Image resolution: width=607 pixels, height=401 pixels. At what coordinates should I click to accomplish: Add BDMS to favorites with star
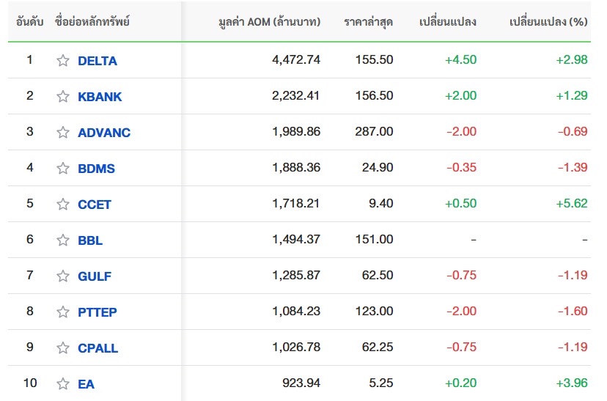63,169
